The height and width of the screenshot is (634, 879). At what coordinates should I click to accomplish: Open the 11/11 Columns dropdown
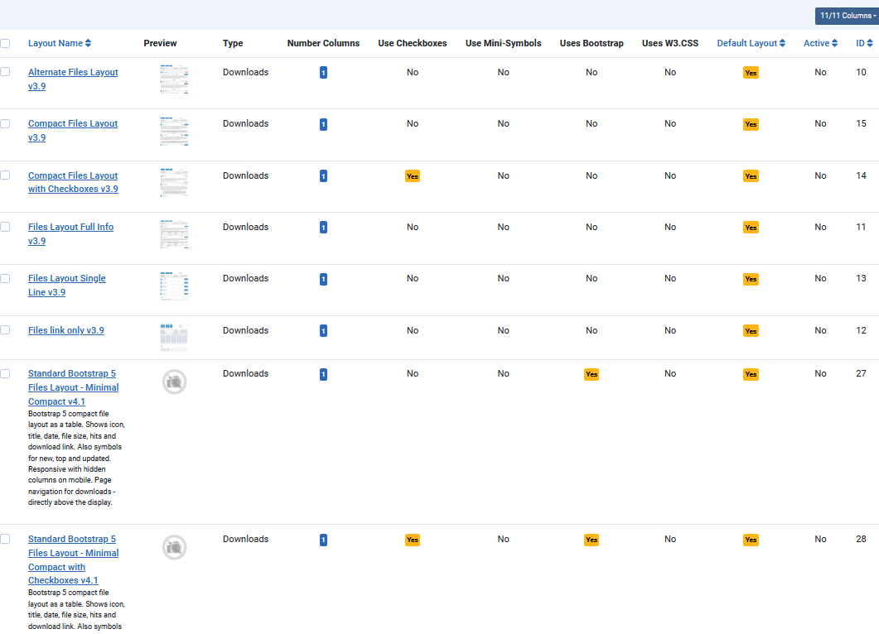[x=847, y=16]
